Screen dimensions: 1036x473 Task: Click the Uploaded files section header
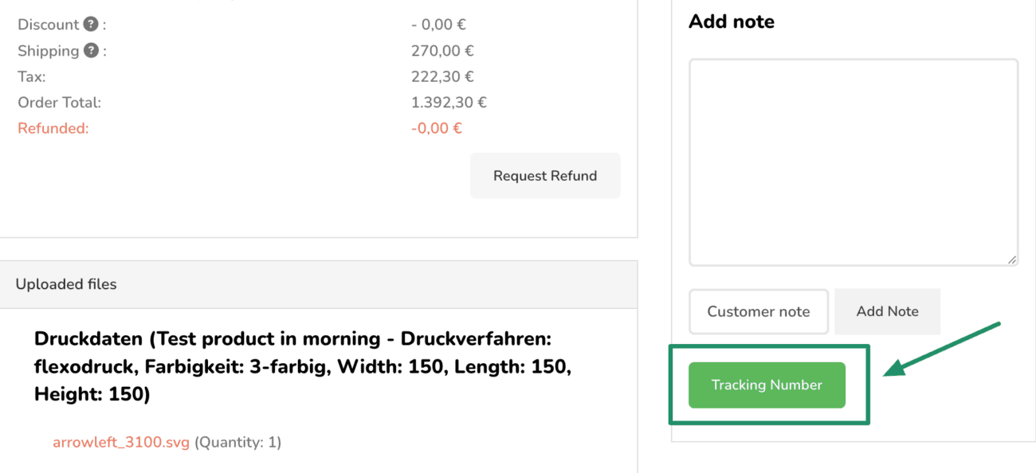click(319, 284)
